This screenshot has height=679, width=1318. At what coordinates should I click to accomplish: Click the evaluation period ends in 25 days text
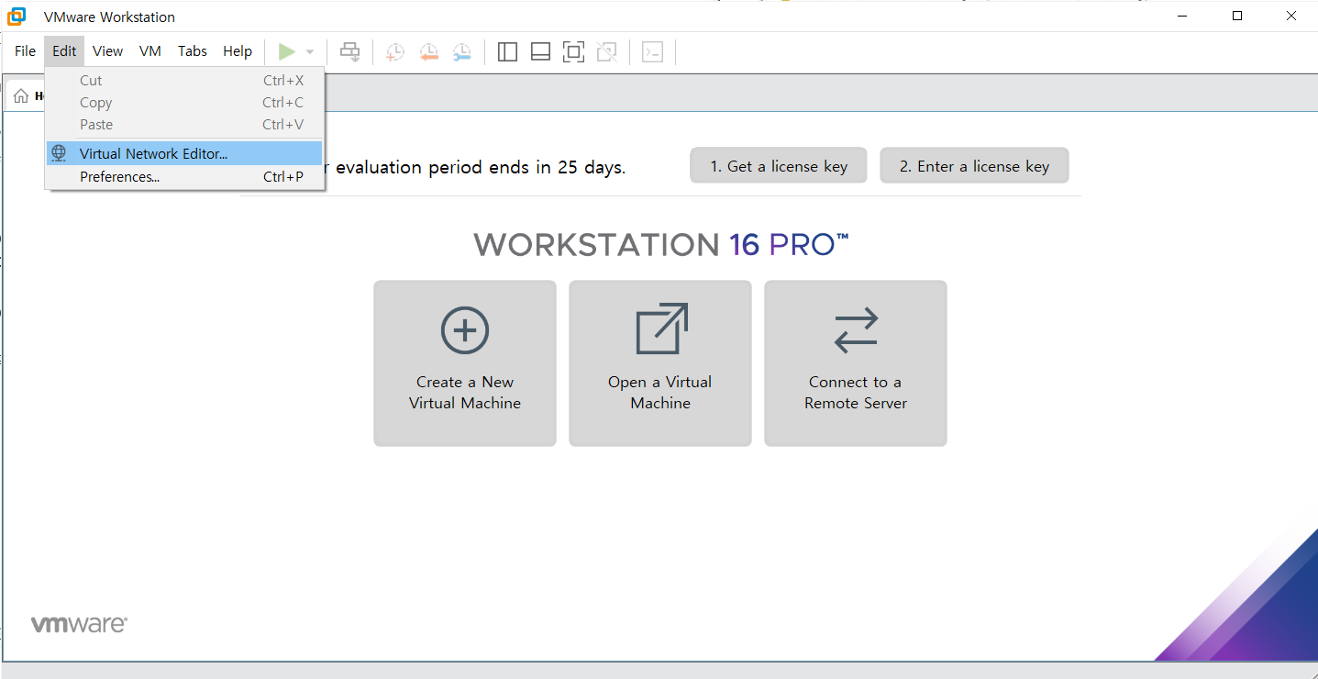point(481,168)
